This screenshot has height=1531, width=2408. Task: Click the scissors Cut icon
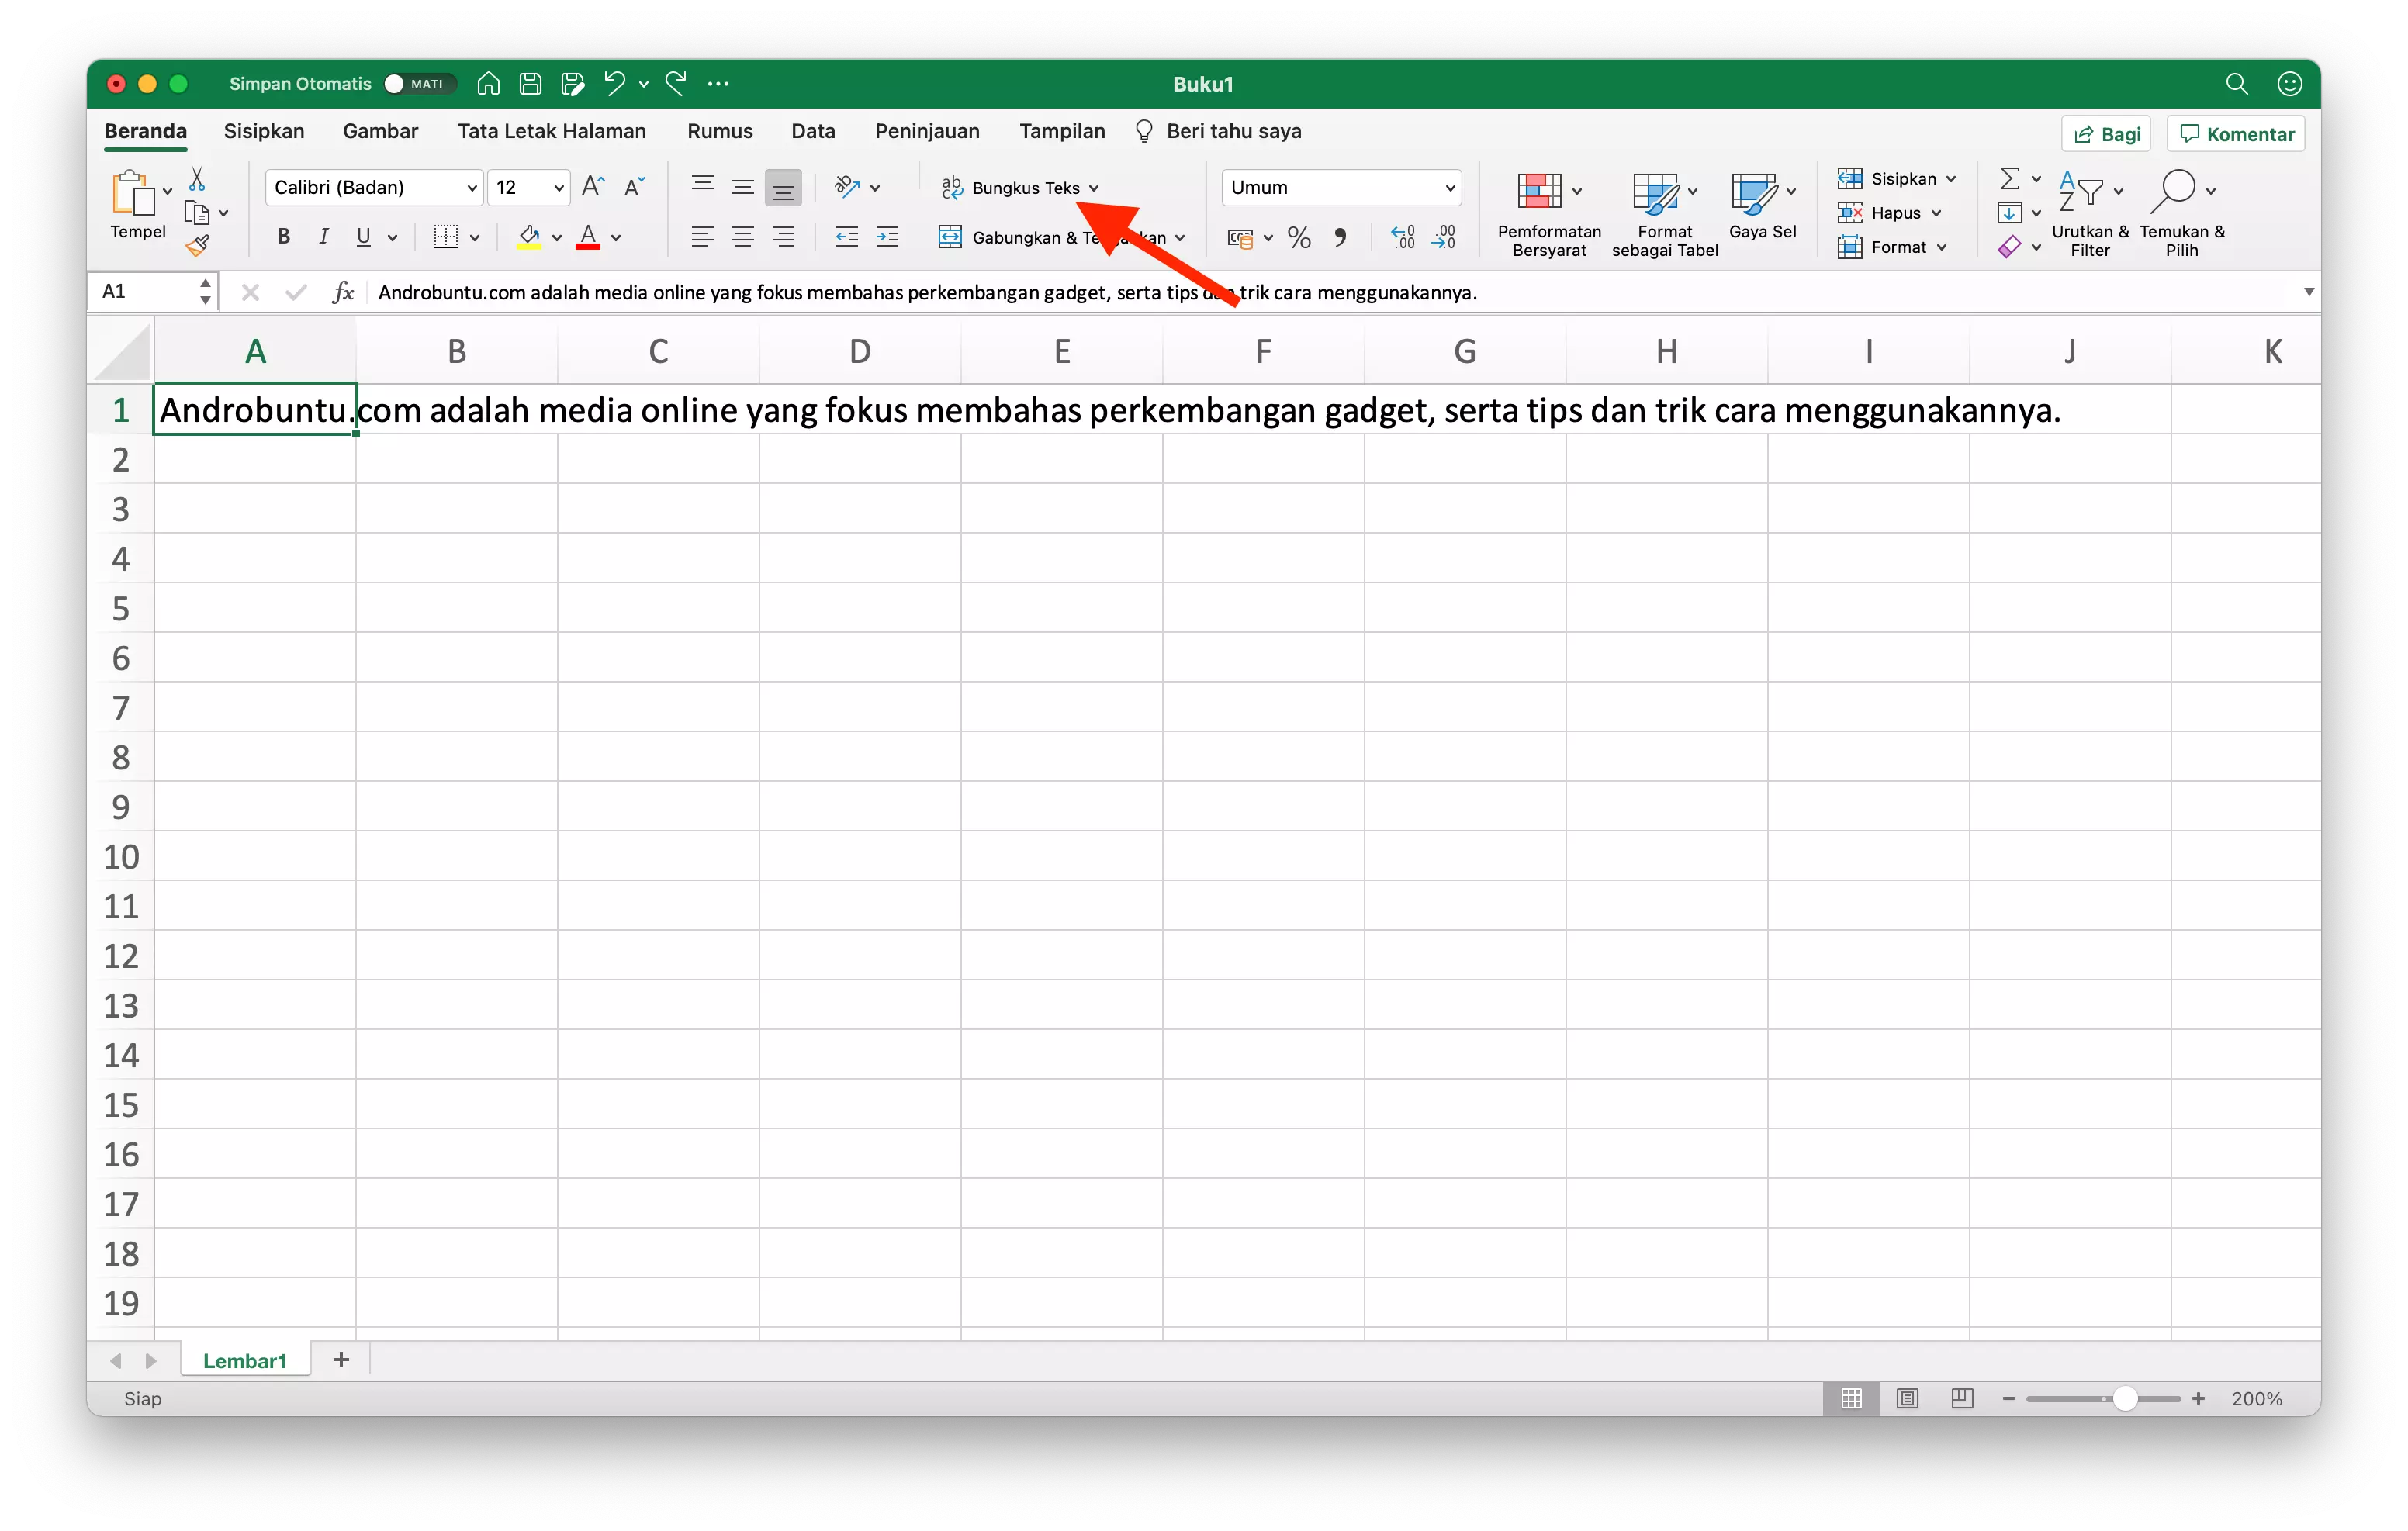pyautogui.click(x=197, y=178)
